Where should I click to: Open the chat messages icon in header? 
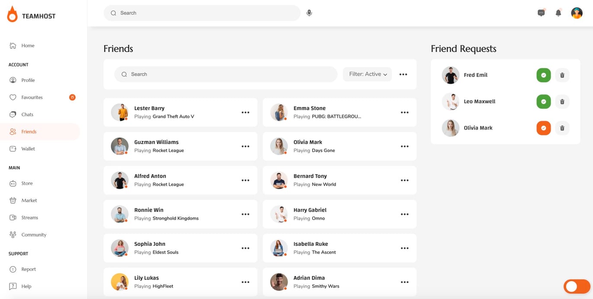coord(541,13)
